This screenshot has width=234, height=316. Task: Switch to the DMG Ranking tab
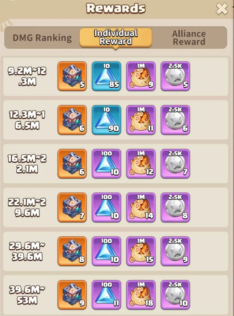point(42,38)
